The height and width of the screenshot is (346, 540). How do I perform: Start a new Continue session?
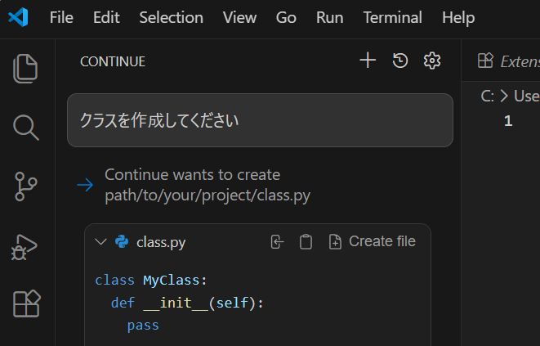pos(368,61)
